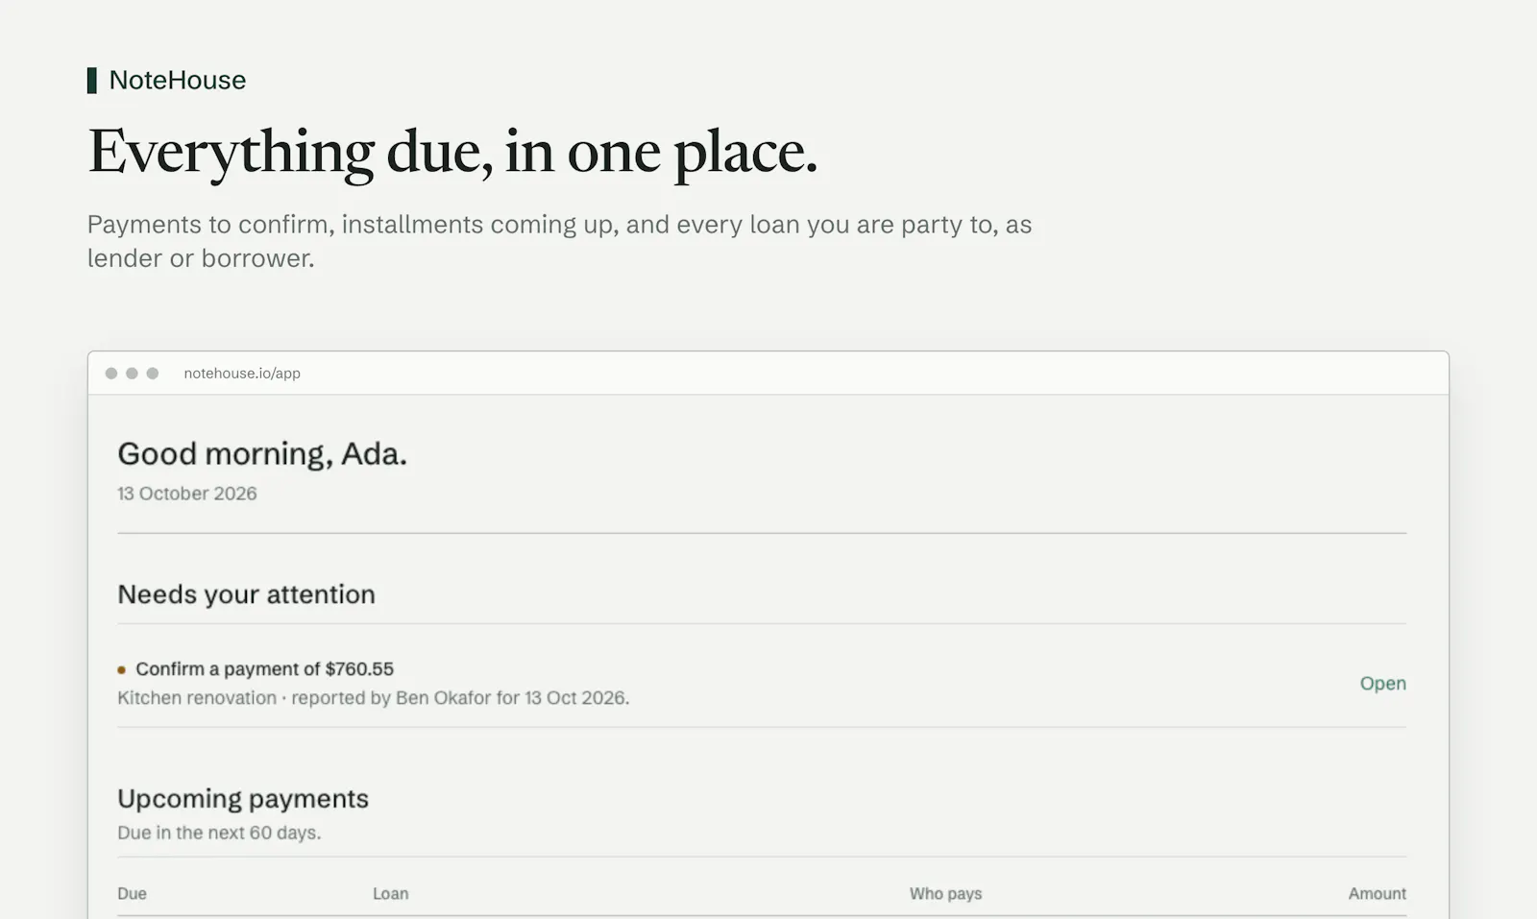1537x919 pixels.
Task: Click the Upcoming payments section heading
Action: [243, 798]
